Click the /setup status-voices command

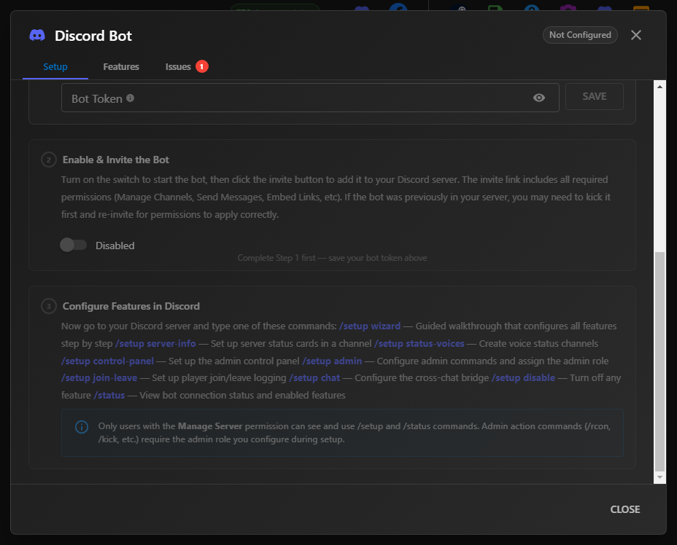tap(419, 344)
